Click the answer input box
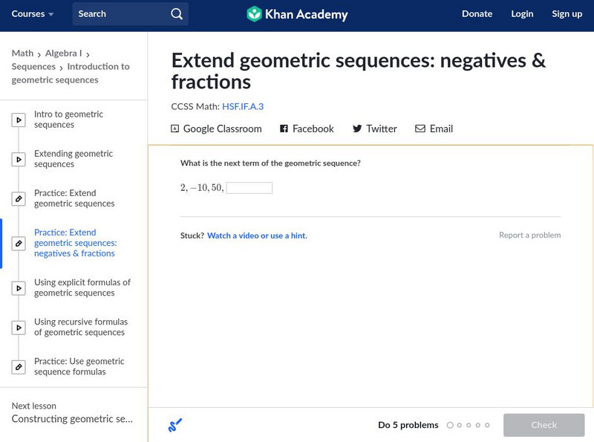This screenshot has height=442, width=594. click(249, 188)
